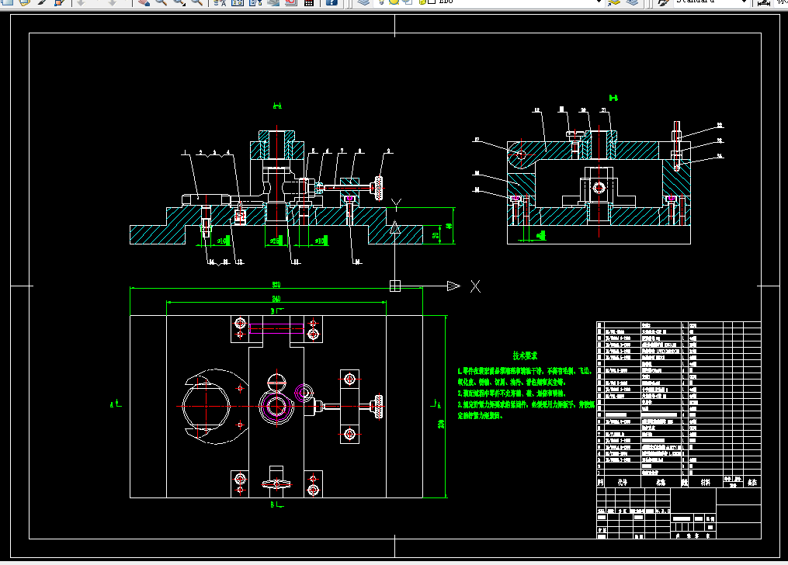This screenshot has width=788, height=565.
Task: Select the 代号 header cell in parts list
Action: [x=623, y=482]
